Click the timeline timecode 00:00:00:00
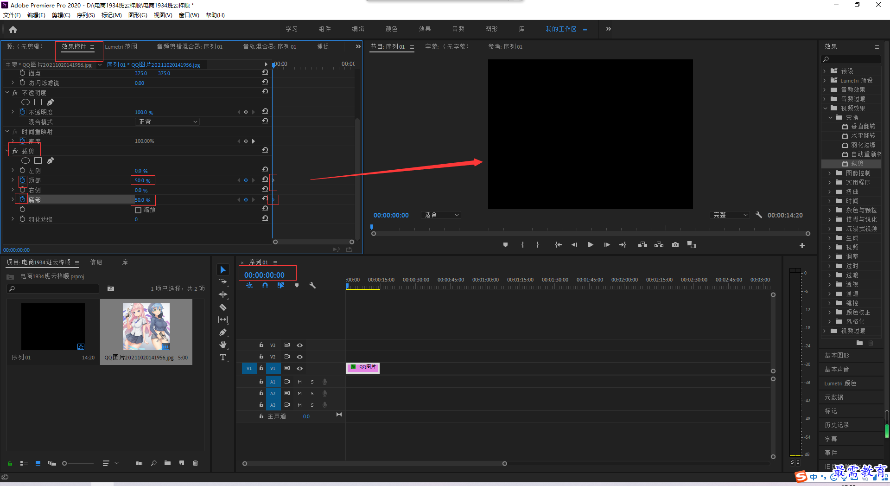Image resolution: width=890 pixels, height=486 pixels. click(x=264, y=275)
